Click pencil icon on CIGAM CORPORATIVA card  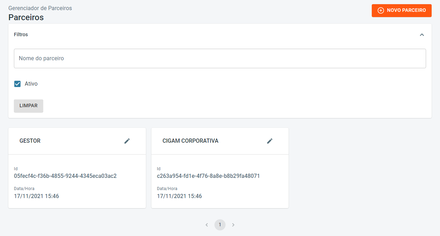[270, 141]
